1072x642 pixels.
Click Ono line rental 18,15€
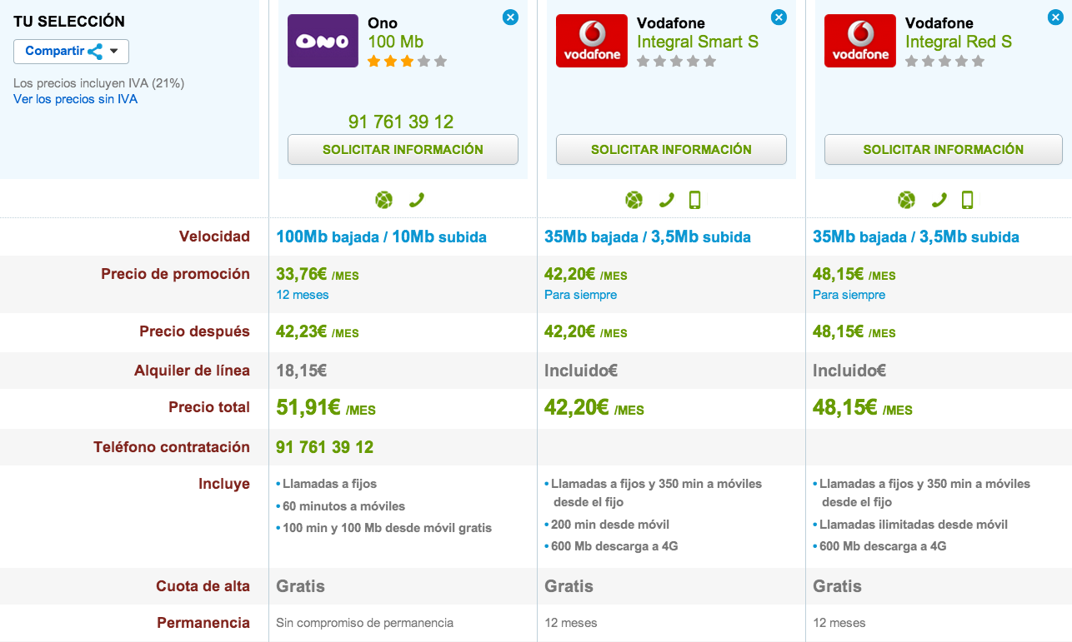tap(303, 371)
